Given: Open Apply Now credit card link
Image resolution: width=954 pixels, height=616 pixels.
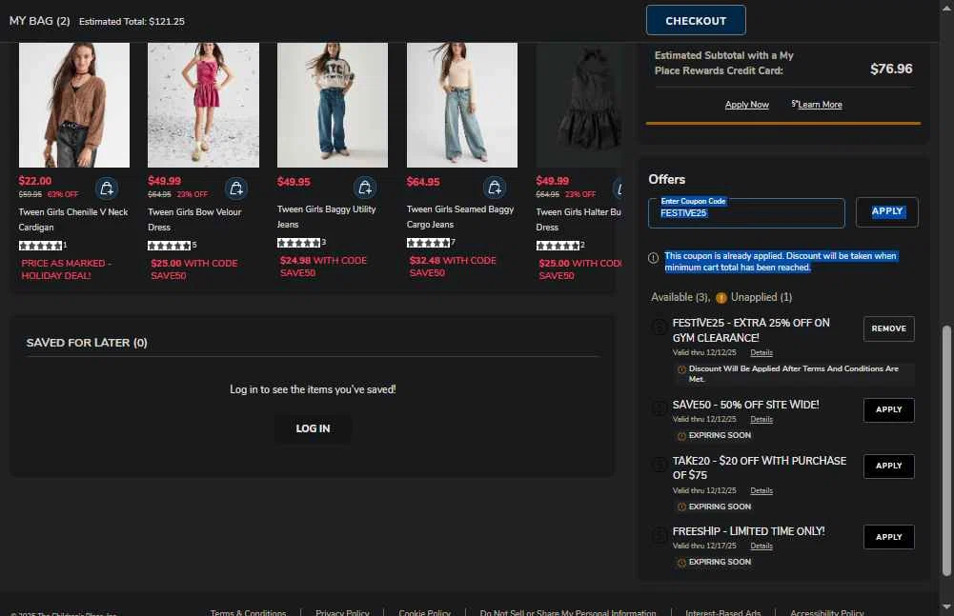Looking at the screenshot, I should pos(746,105).
